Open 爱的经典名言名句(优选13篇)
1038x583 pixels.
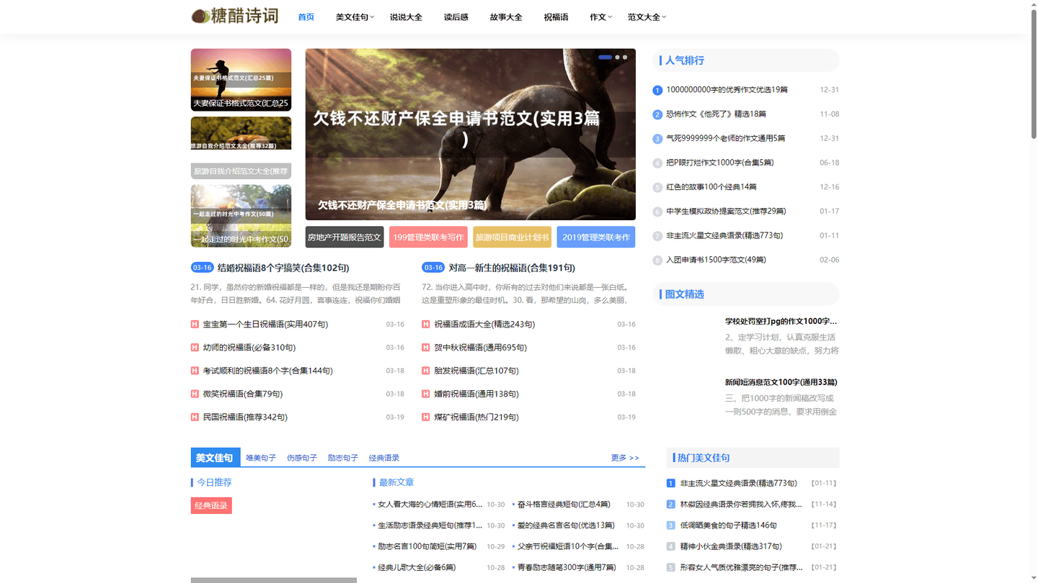point(566,525)
